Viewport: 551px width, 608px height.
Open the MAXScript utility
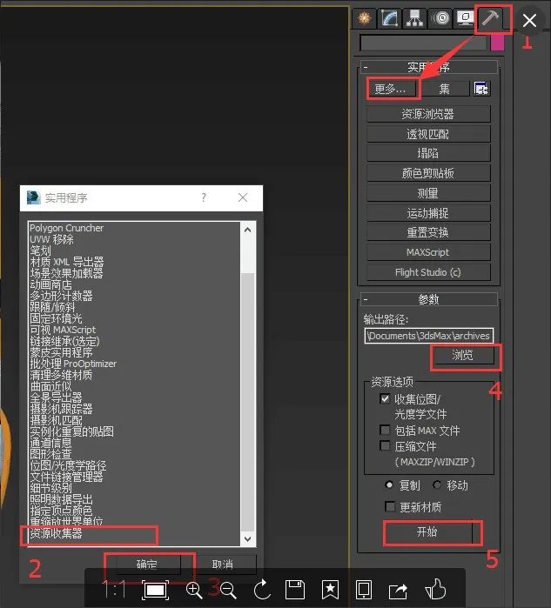[428, 252]
